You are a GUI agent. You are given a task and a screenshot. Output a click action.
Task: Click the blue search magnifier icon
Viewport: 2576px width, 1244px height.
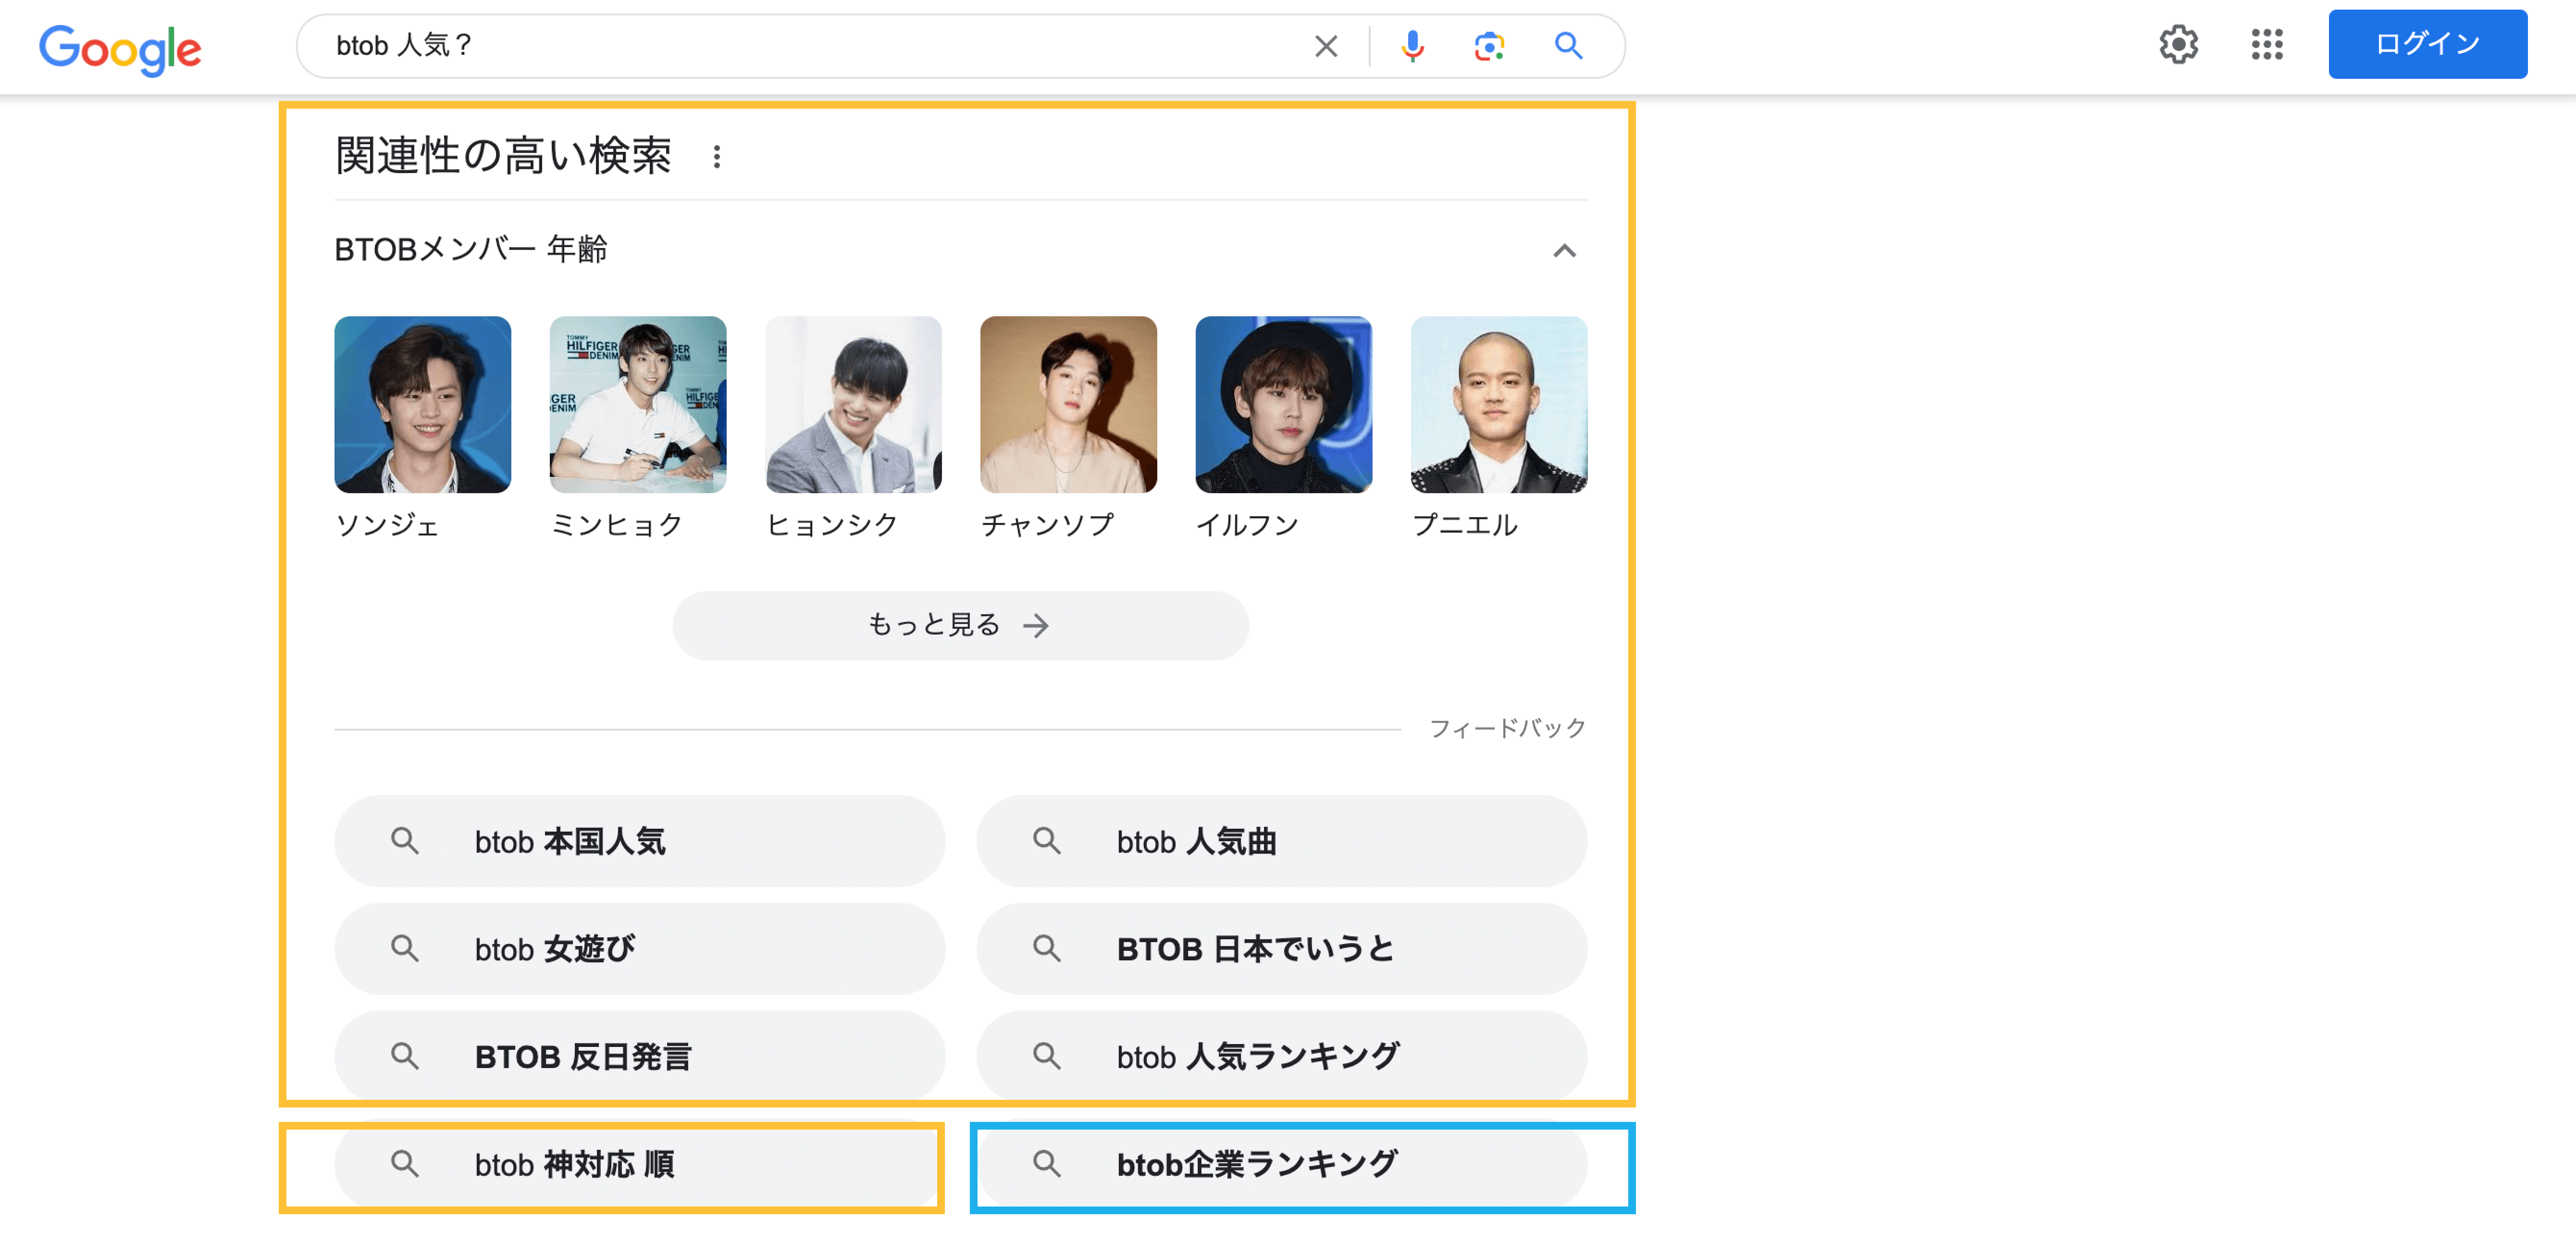1568,46
